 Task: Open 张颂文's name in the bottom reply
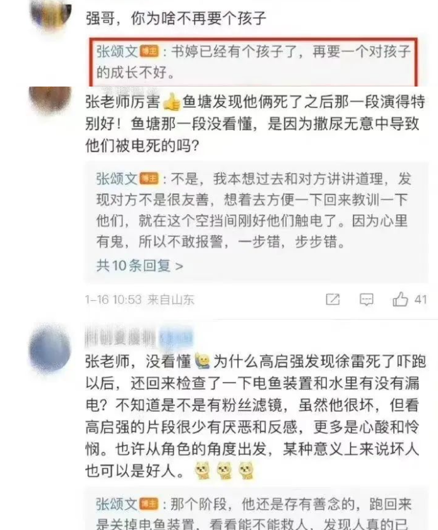tap(117, 504)
